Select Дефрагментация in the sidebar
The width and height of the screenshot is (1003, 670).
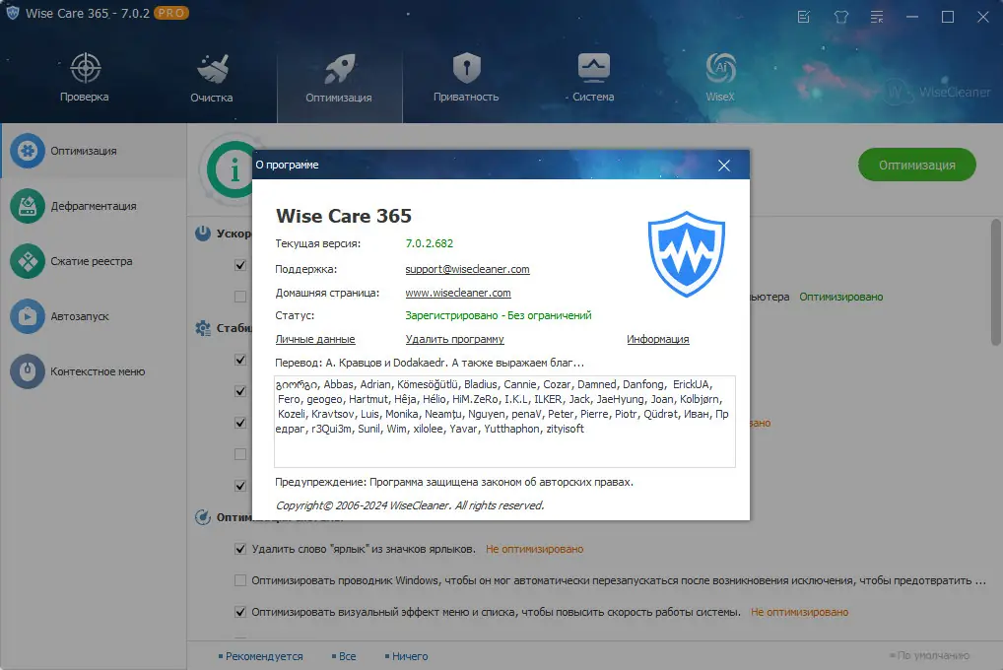click(x=94, y=206)
